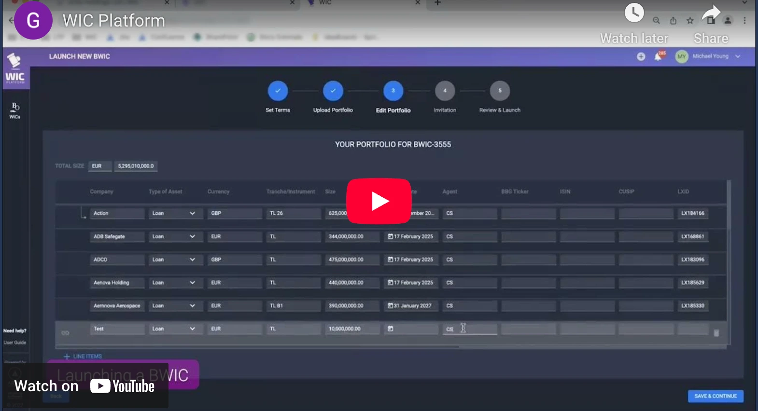Open the WICs sidebar icon
The width and height of the screenshot is (758, 411).
15,110
